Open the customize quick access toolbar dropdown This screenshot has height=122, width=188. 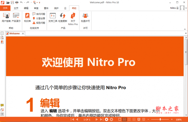tap(39, 3)
